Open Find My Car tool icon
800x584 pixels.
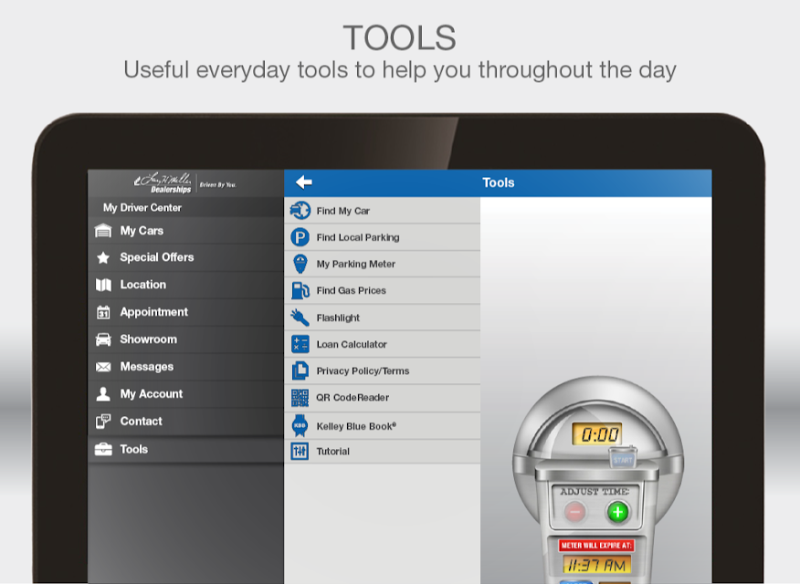(300, 211)
